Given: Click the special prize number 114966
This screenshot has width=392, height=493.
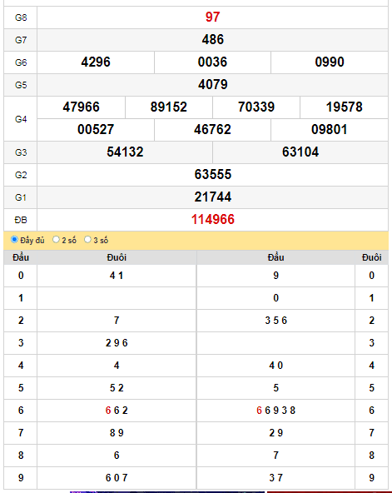Looking at the screenshot, I should (213, 220).
